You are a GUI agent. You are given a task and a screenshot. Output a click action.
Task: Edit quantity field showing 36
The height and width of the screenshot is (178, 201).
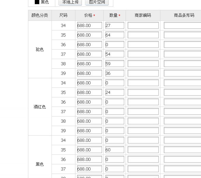coord(115,73)
